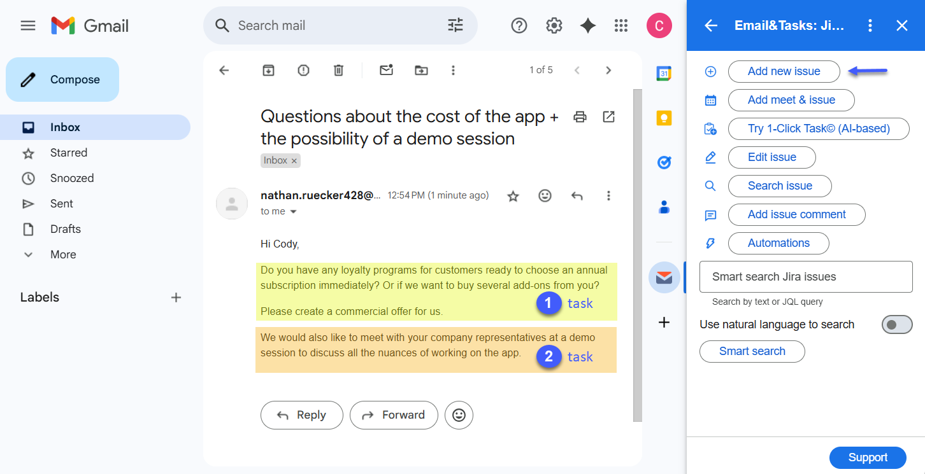Click the Add new issue button

784,71
